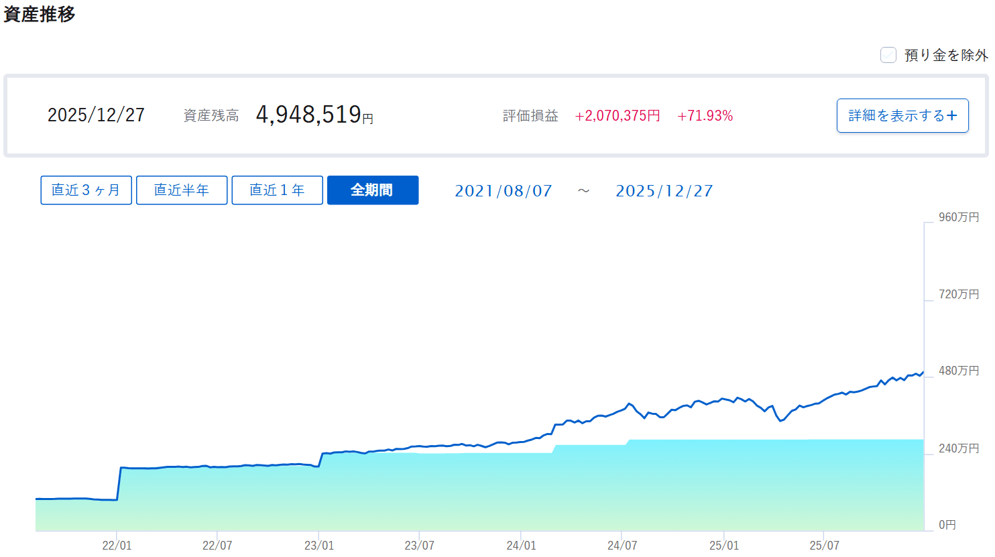Screen dimensions: 995x557
Task: Click the 24/07 x-axis label
Action: pos(622,545)
